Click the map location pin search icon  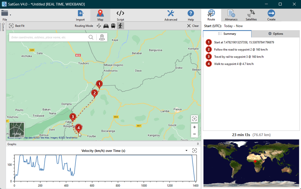(102, 37)
